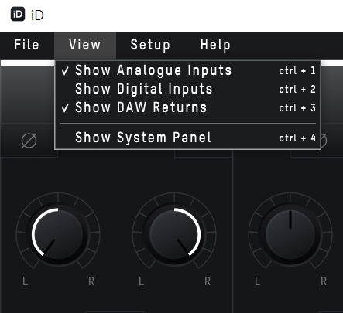Click the L label under centered knob
The width and height of the screenshot is (343, 313).
[257, 281]
